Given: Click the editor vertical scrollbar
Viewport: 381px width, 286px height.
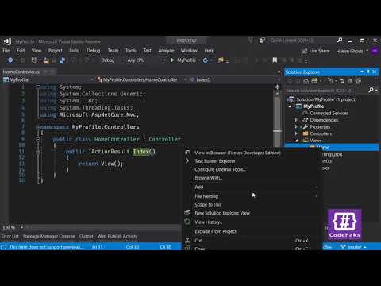Looking at the screenshot, I should tap(277, 119).
